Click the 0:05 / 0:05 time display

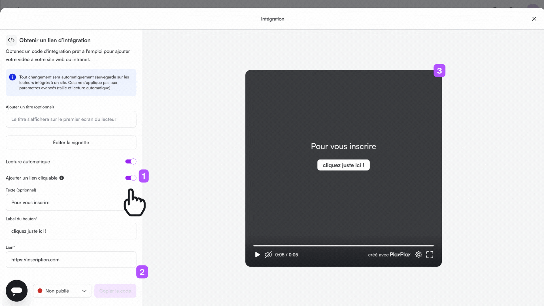[x=286, y=255]
